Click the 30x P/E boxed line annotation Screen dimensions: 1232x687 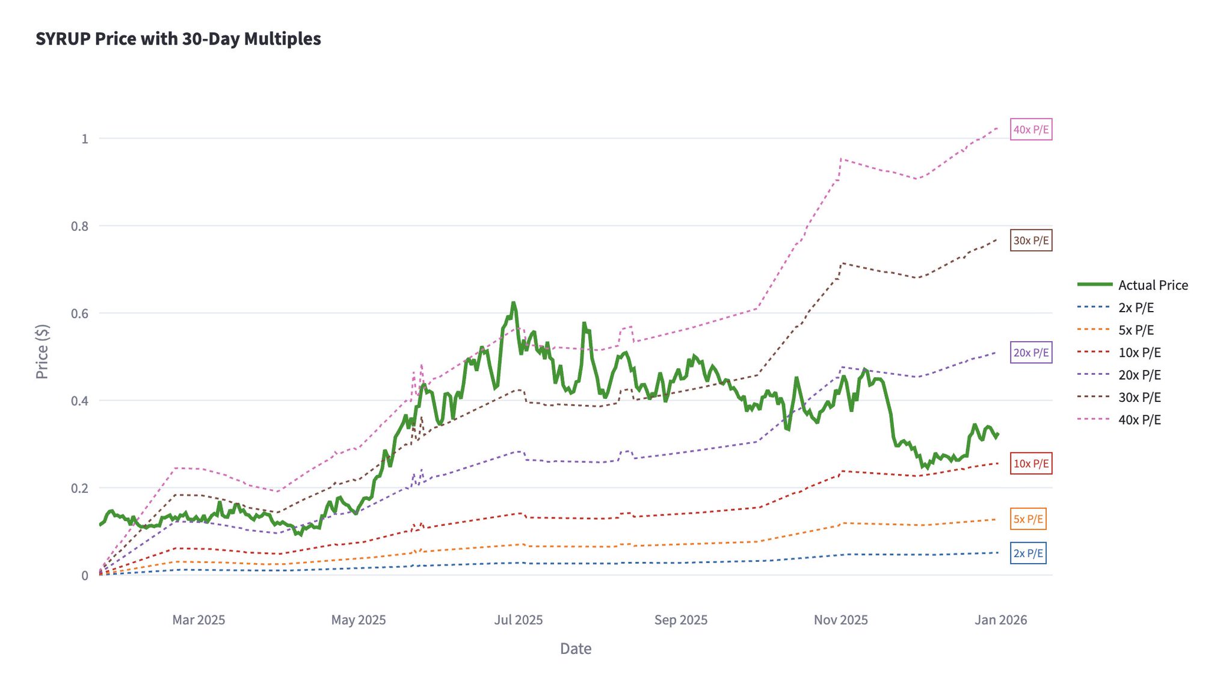pos(1030,241)
